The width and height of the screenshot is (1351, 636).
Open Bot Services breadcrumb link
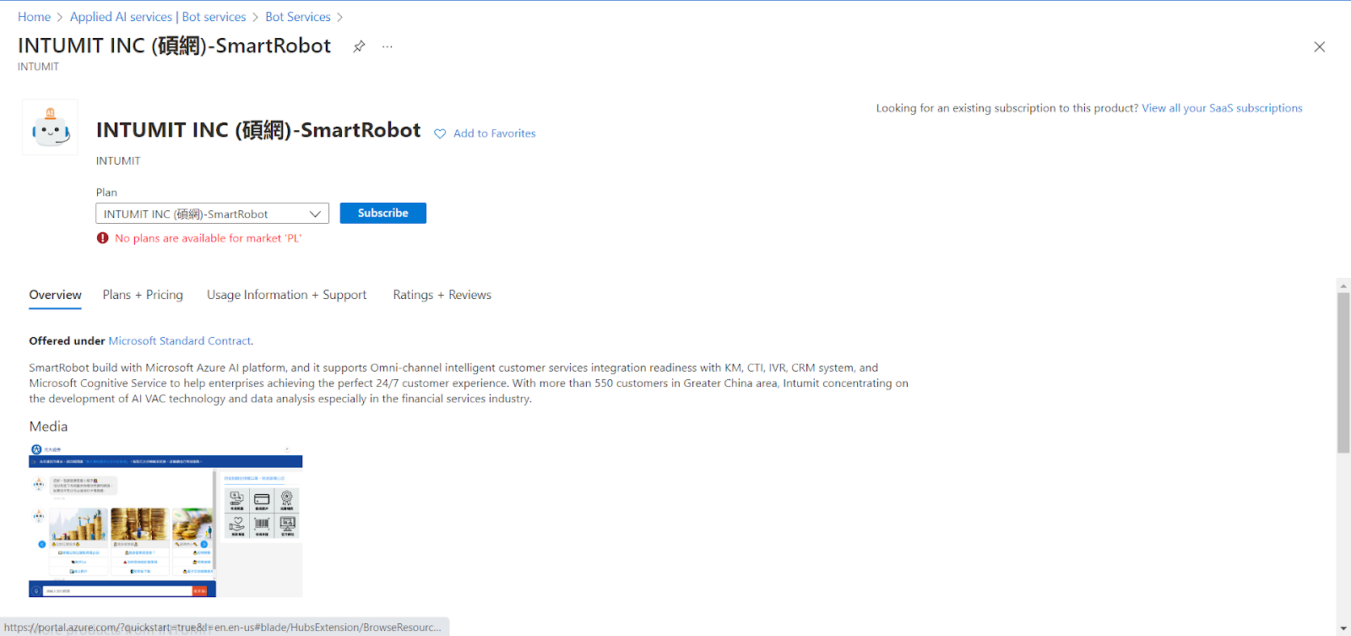(298, 17)
